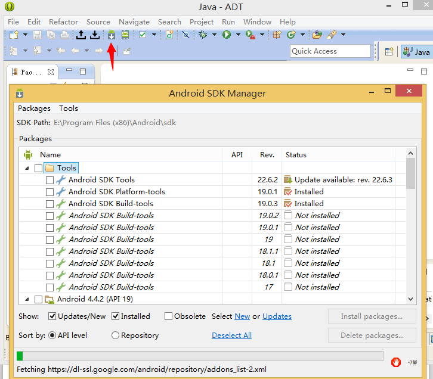Click the Back navigation arrow icon
433x379 pixels.
(75, 51)
